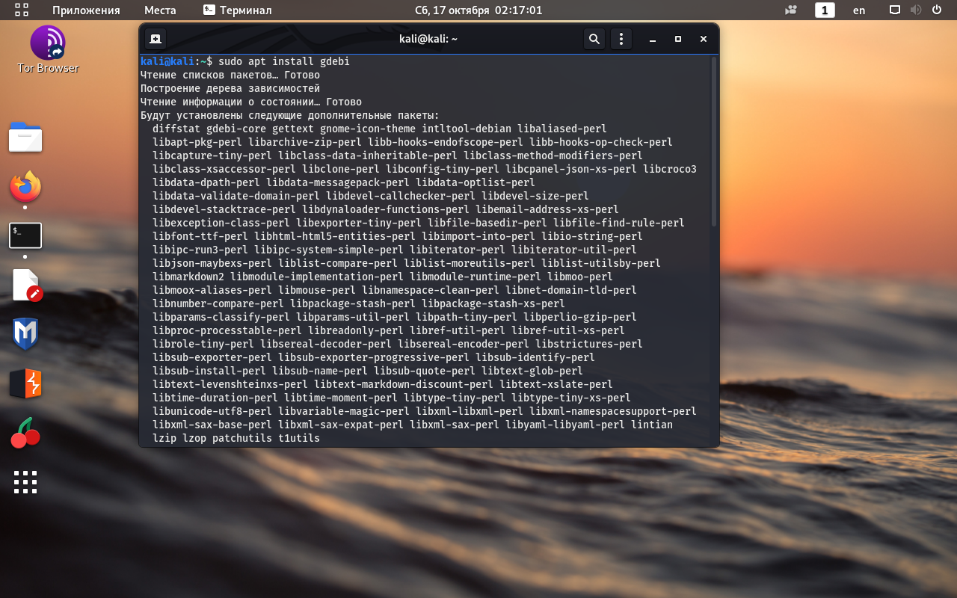Switch the en keyboard layout indicator

tap(859, 10)
